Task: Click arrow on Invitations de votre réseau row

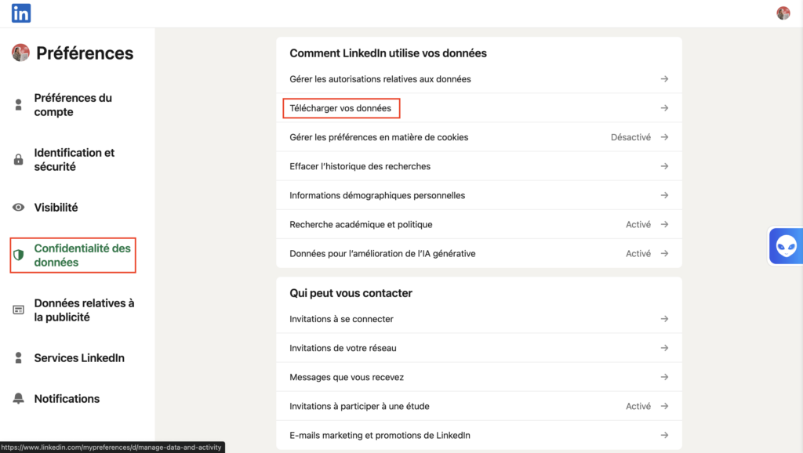Action: pyautogui.click(x=664, y=348)
